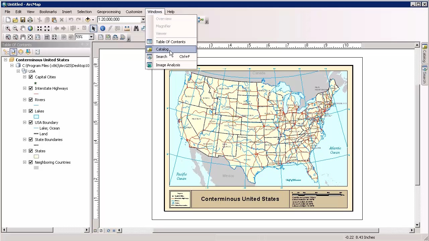Switch TOC to List By Selection
The height and width of the screenshot is (241, 429).
pos(28,52)
